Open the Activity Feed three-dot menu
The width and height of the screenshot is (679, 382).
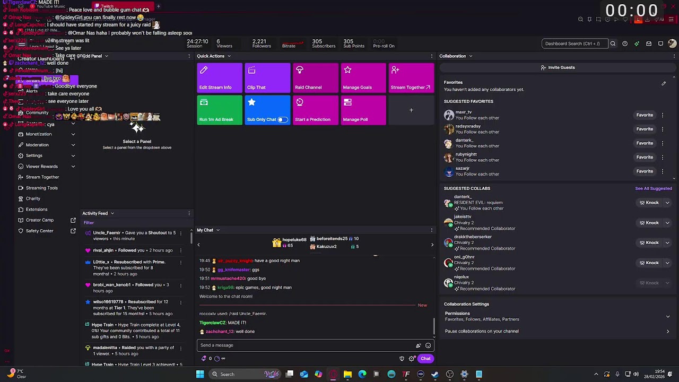[x=189, y=213]
